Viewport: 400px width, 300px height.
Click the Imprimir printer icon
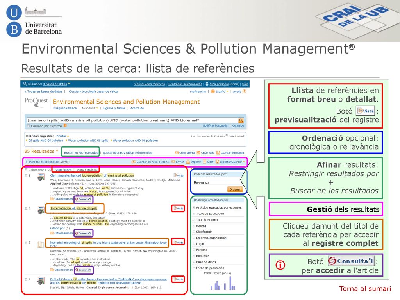pyautogui.click(x=188, y=162)
